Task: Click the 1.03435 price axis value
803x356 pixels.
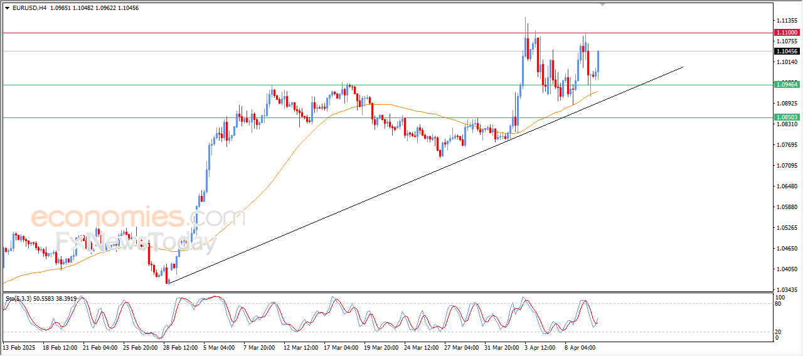Action: [787, 290]
